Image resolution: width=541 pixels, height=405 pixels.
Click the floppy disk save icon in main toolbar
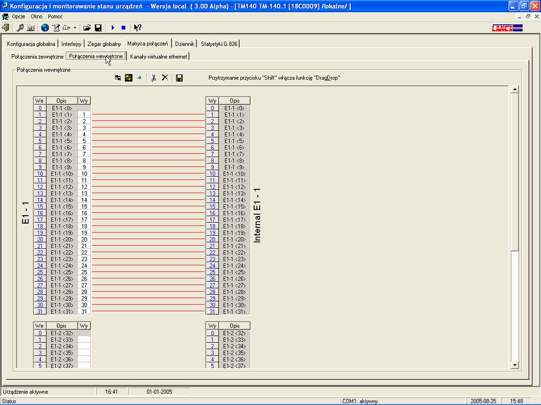tap(98, 27)
